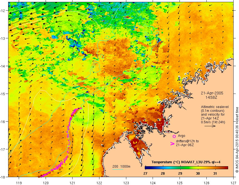
Task: Click the '200 1000m' depth label
Action: click(x=121, y=166)
